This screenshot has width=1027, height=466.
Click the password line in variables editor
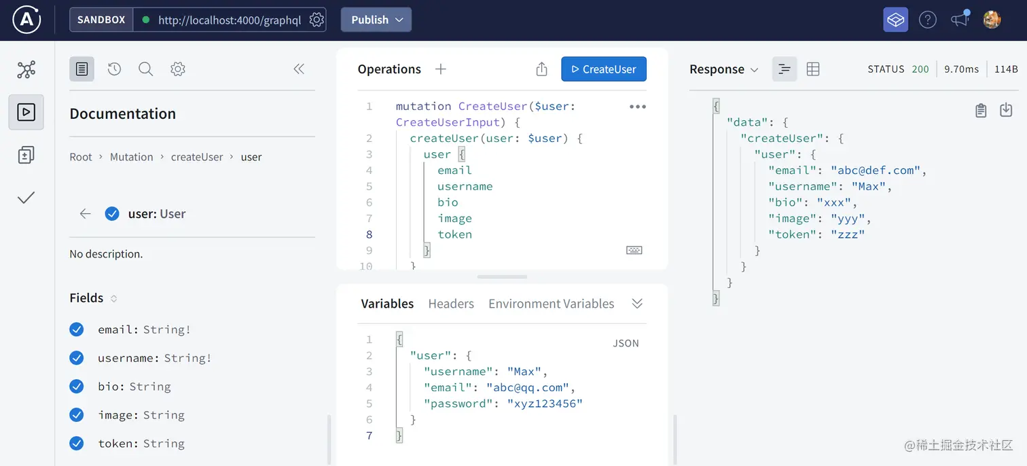503,404
